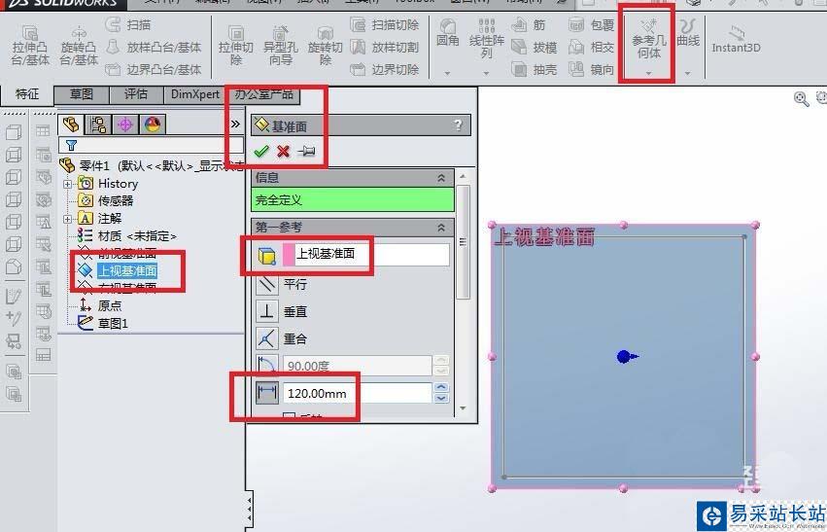827x532 pixels.
Task: Open the DisplayManager color-ball tab
Action: click(x=153, y=124)
